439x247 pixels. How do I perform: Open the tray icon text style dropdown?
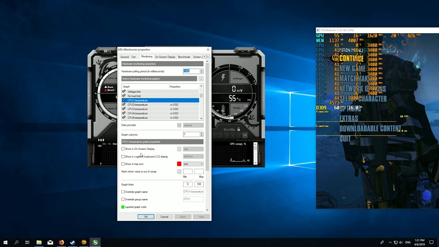click(x=193, y=164)
